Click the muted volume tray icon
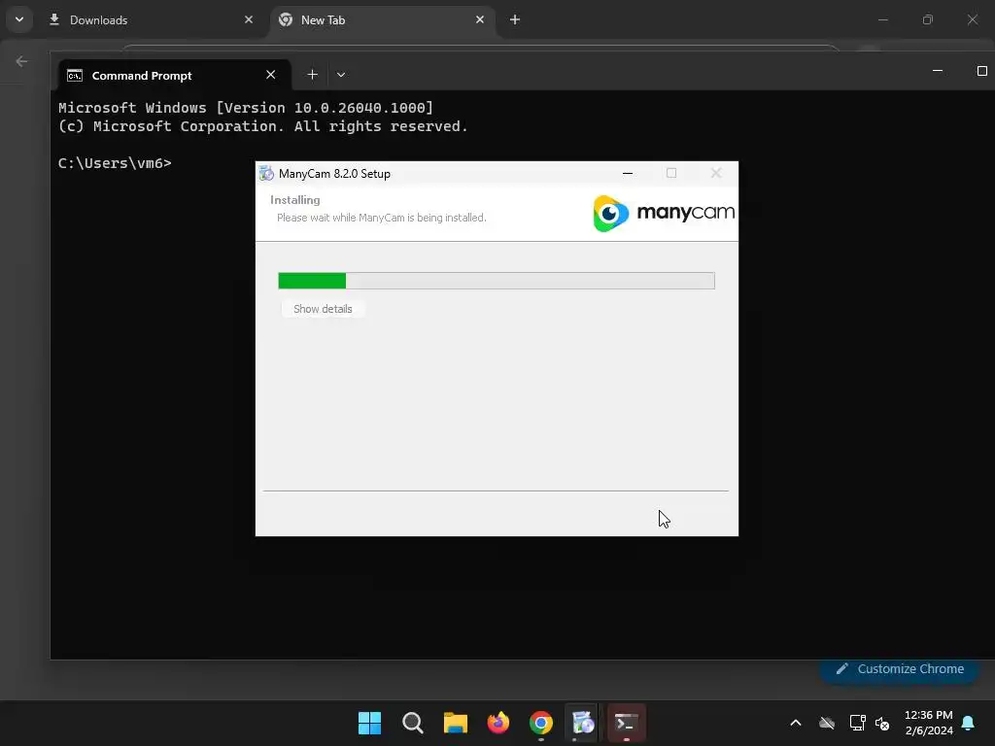The height and width of the screenshot is (746, 995). [882, 723]
